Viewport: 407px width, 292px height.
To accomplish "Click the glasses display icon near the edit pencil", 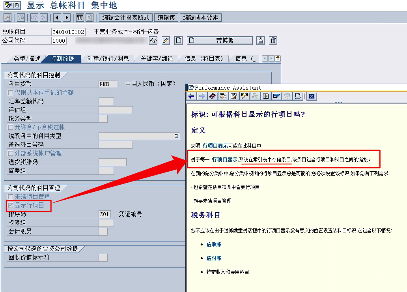I will [x=153, y=41].
